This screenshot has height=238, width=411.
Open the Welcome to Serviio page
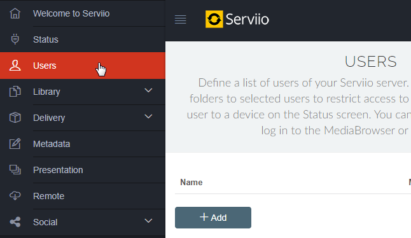point(83,13)
